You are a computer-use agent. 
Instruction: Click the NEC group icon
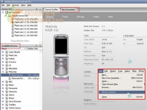click(7, 82)
